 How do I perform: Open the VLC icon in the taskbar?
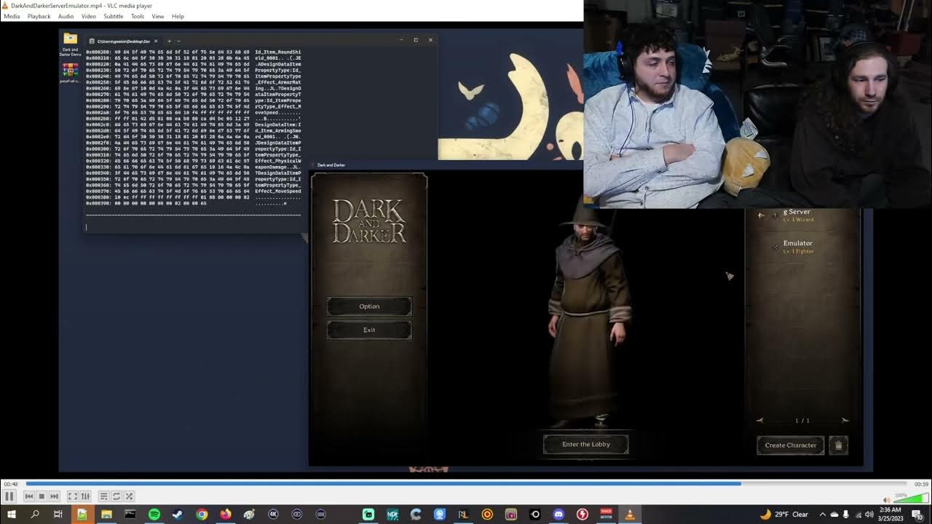click(630, 515)
